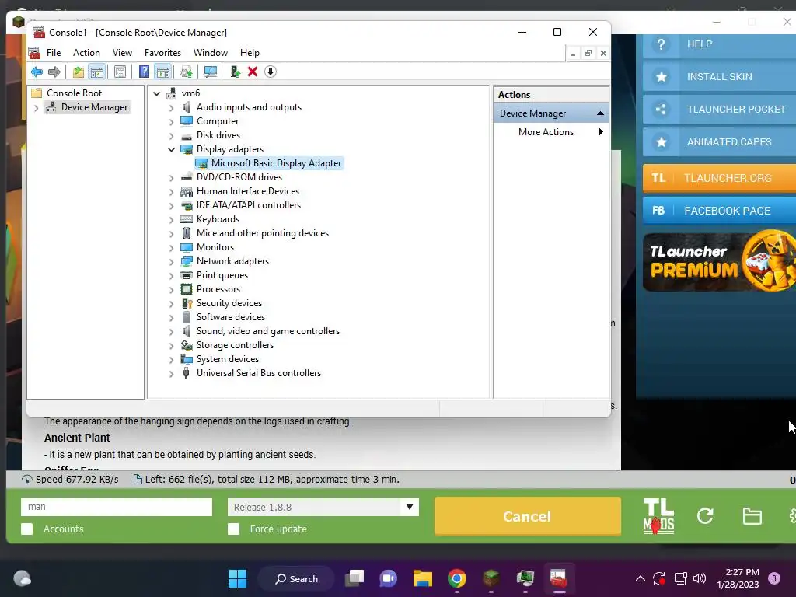Screen dimensions: 796x597
Task: Collapse Display adapters category
Action: pos(171,149)
